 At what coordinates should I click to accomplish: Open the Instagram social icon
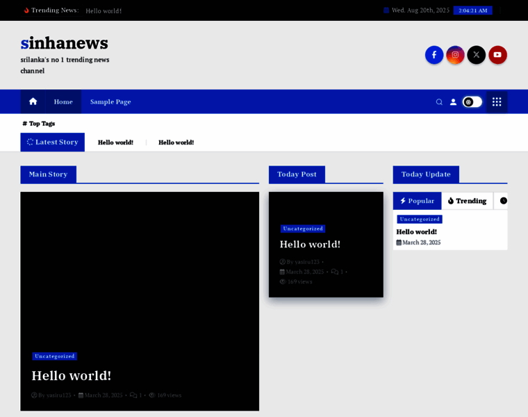[x=455, y=55]
